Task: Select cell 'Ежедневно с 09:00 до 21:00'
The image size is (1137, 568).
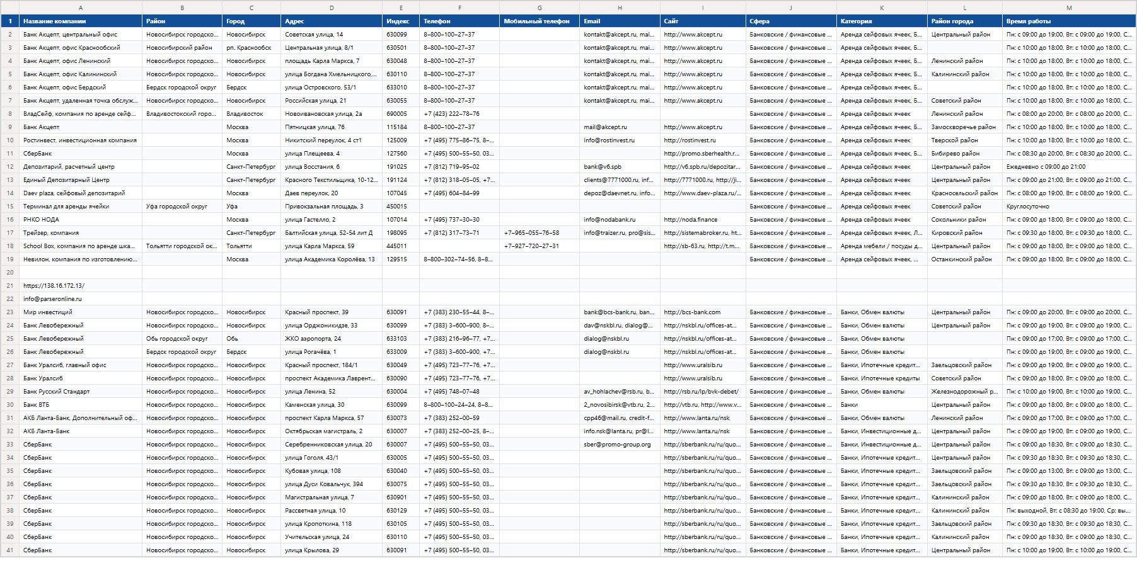Action: tap(1069, 167)
